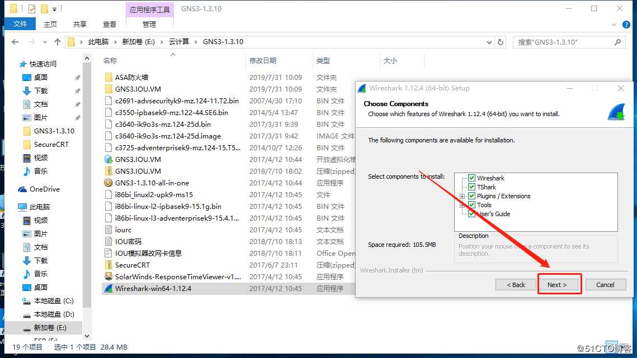Expand the address bar history dropdown
The height and width of the screenshot is (358, 637).
pyautogui.click(x=489, y=42)
